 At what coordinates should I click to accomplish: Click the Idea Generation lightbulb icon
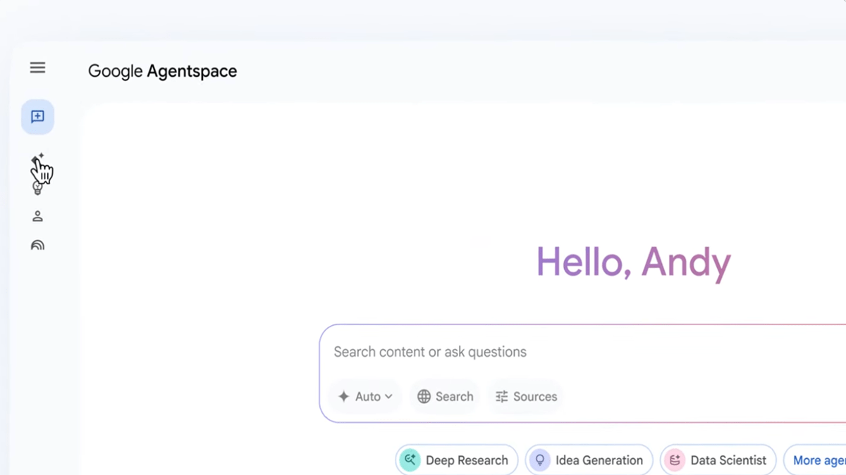coord(540,460)
